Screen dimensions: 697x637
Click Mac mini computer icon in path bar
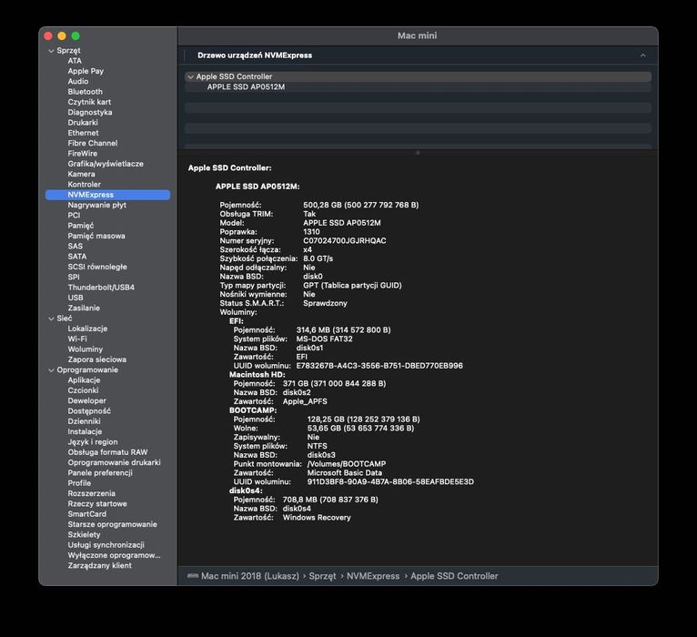(193, 576)
